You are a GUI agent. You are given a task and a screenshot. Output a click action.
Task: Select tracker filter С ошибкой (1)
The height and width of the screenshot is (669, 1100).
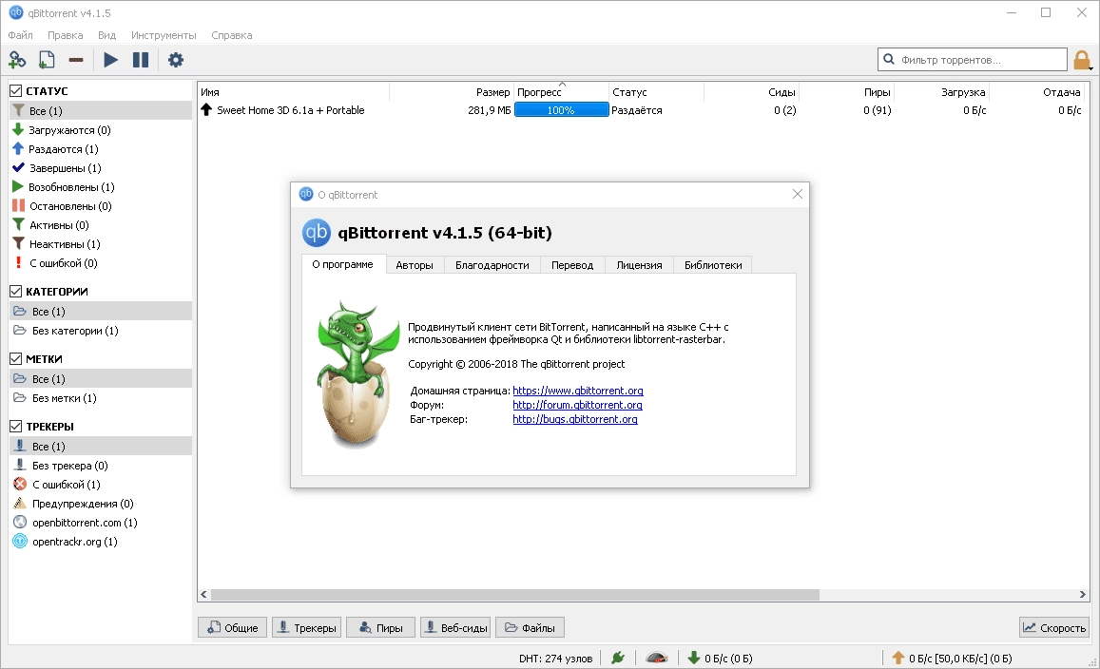pos(66,484)
